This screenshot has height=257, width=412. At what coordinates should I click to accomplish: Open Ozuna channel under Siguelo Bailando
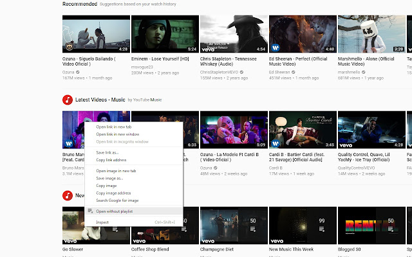[68, 72]
